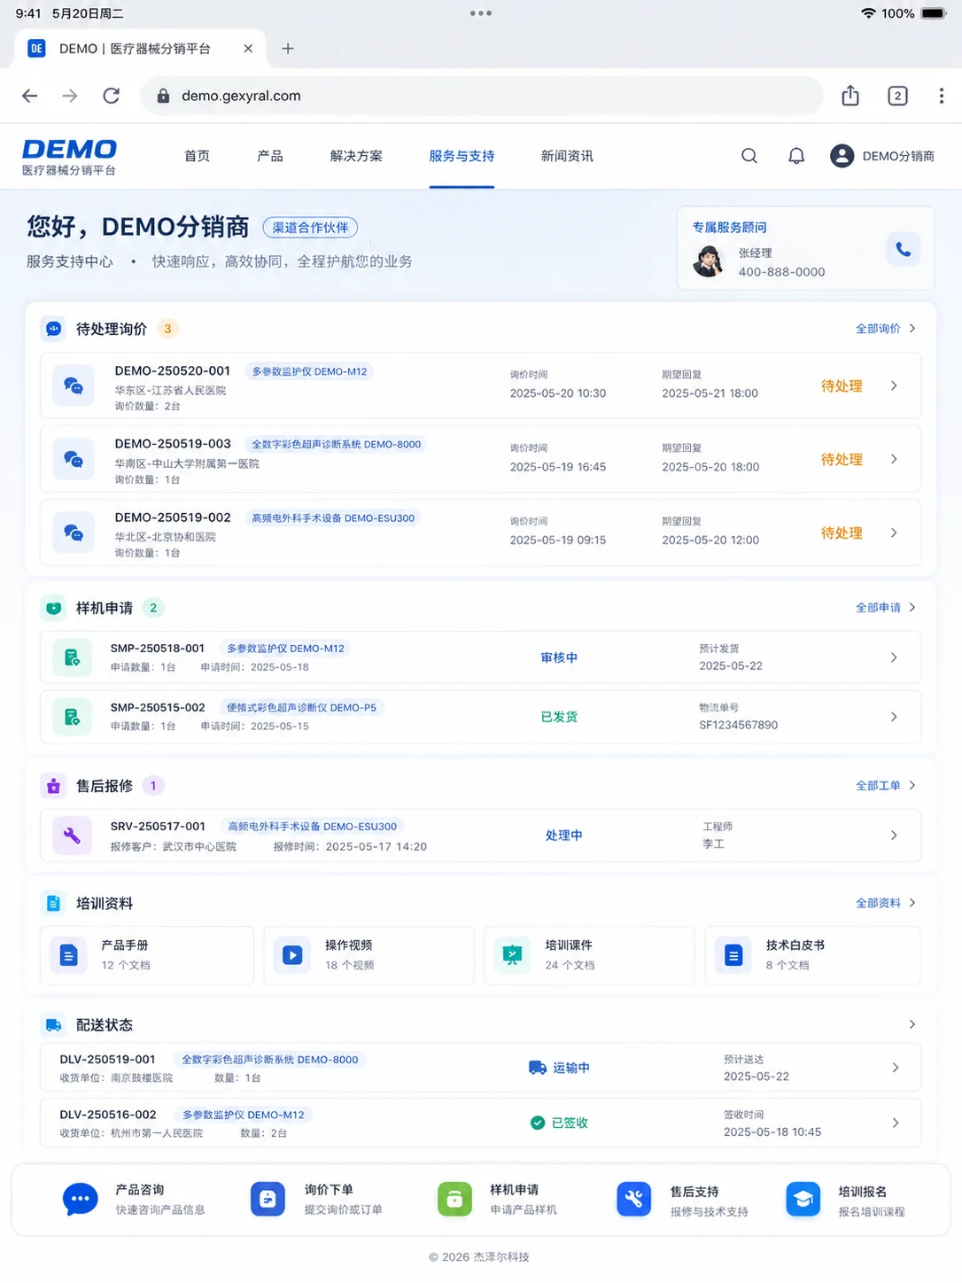The width and height of the screenshot is (962, 1283).
Task: Click the 处理中 status for SRV-250517-001
Action: point(563,836)
